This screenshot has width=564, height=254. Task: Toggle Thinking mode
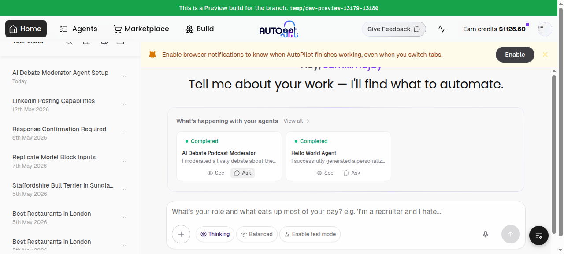click(215, 234)
